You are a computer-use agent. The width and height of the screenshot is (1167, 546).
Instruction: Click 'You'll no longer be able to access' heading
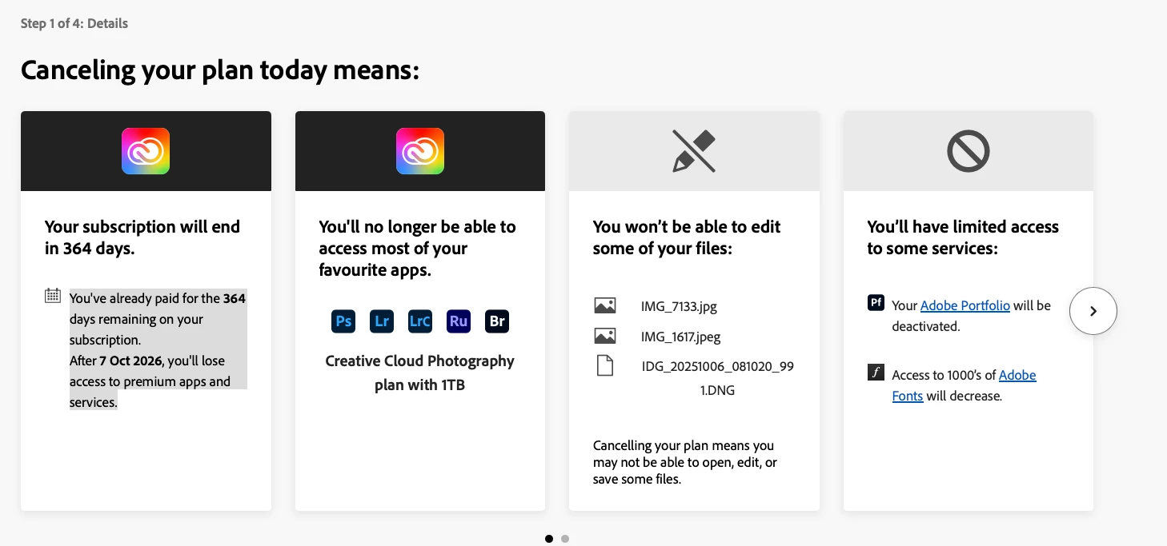pos(417,248)
